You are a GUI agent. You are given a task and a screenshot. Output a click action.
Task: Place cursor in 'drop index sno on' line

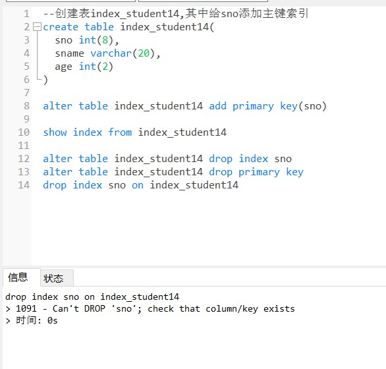[x=140, y=185]
